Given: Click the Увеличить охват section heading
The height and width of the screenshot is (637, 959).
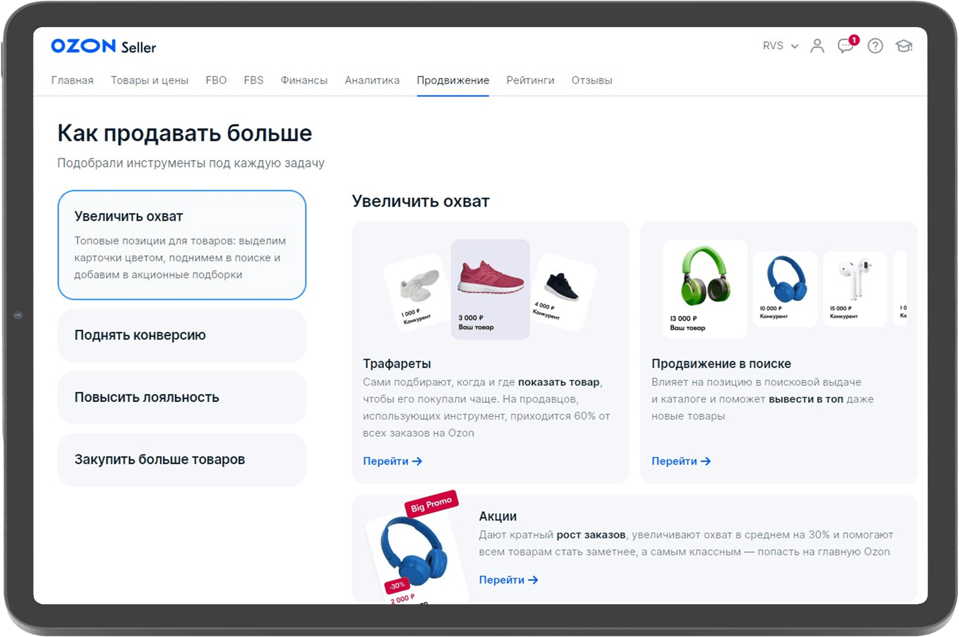Looking at the screenshot, I should tap(420, 201).
